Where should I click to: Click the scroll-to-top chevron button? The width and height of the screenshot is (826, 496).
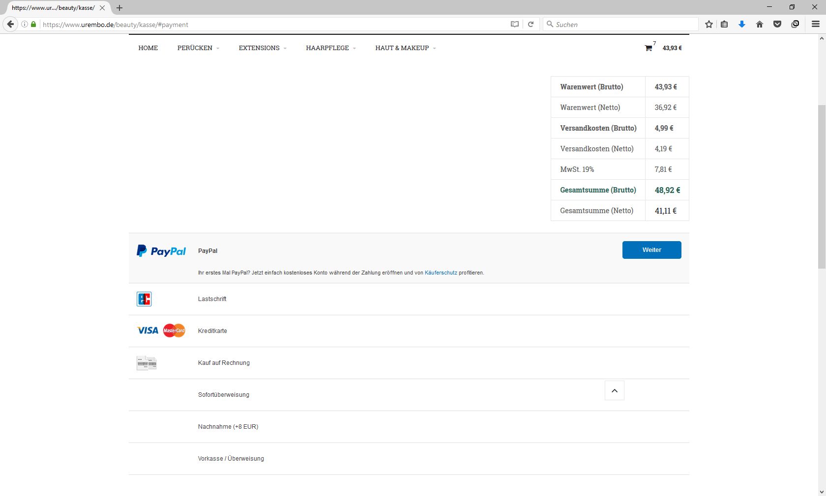(615, 390)
